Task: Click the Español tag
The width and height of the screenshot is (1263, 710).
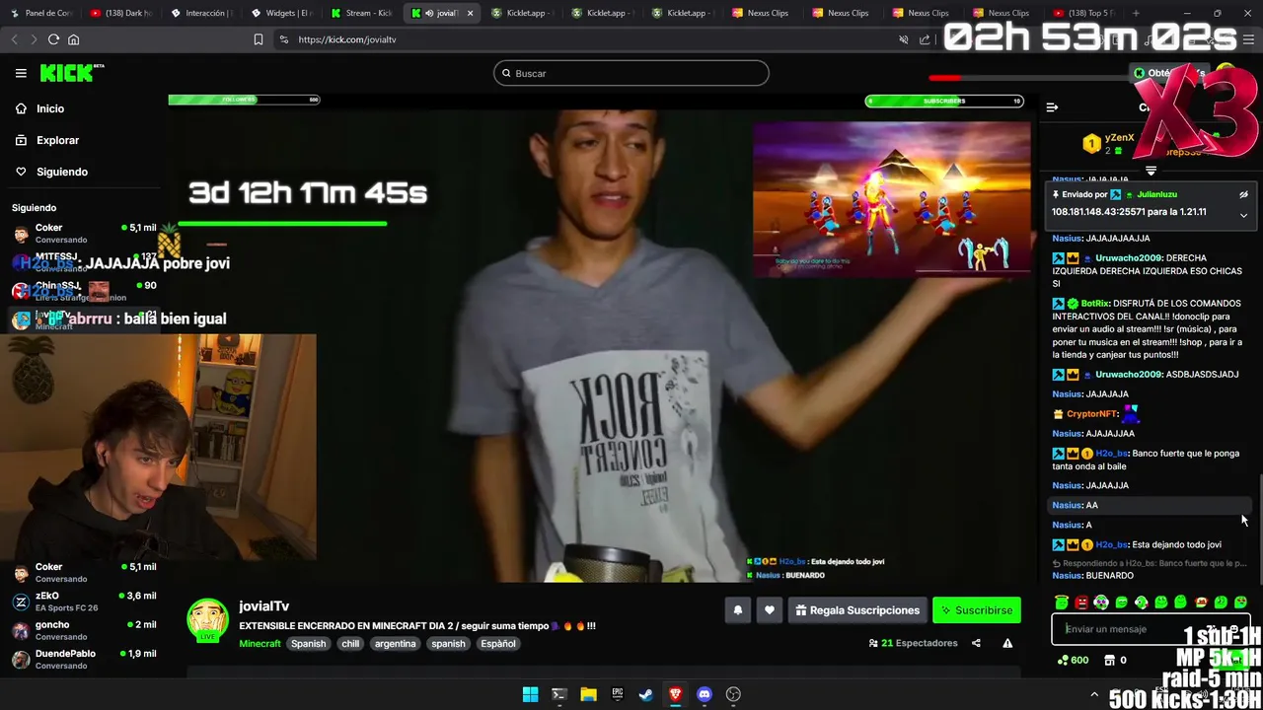Action: pos(498,643)
